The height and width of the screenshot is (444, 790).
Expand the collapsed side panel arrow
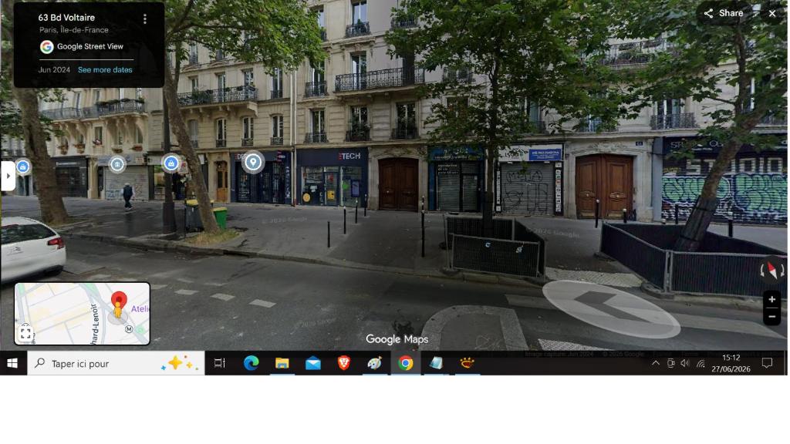8,176
